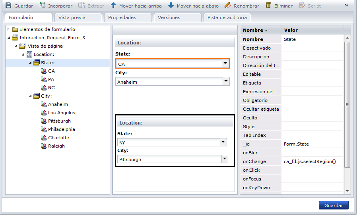Click the Anaheim option icon
This screenshot has width=357, height=215.
pos(44,104)
